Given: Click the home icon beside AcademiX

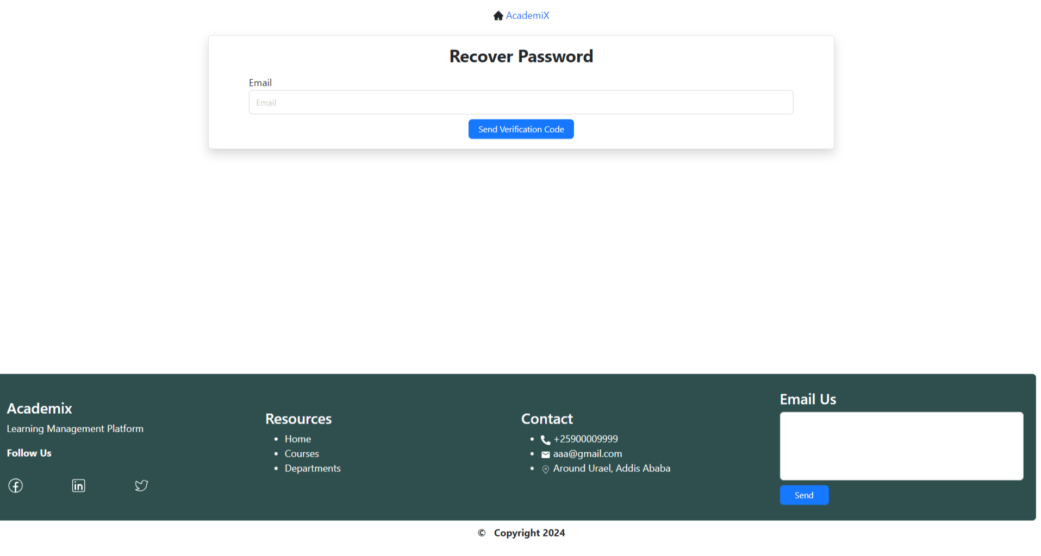Looking at the screenshot, I should click(x=498, y=16).
